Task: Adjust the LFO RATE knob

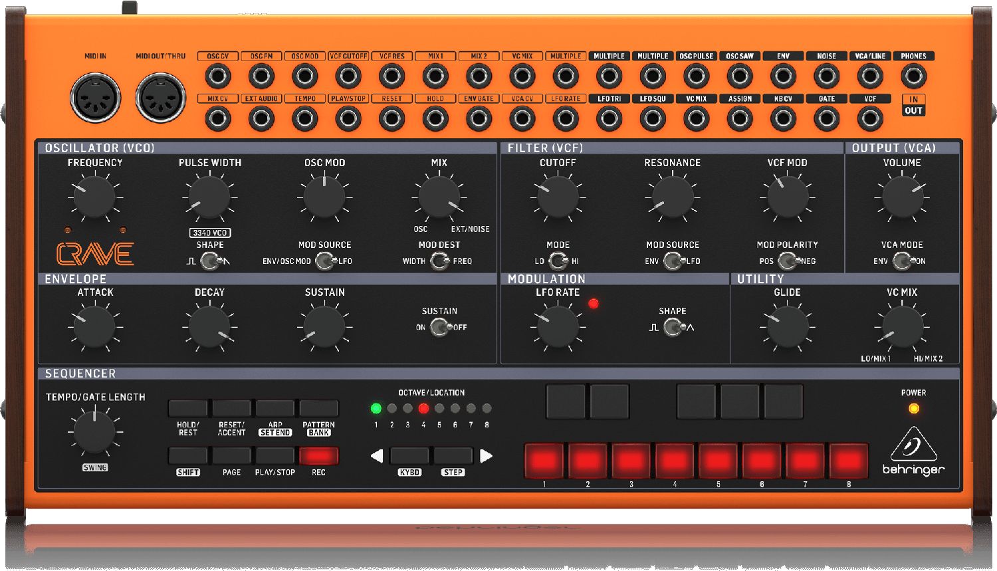Action: (x=558, y=327)
